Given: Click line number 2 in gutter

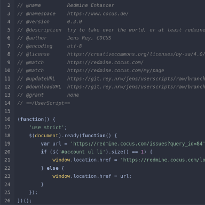Looking at the screenshot, I should (9, 5).
